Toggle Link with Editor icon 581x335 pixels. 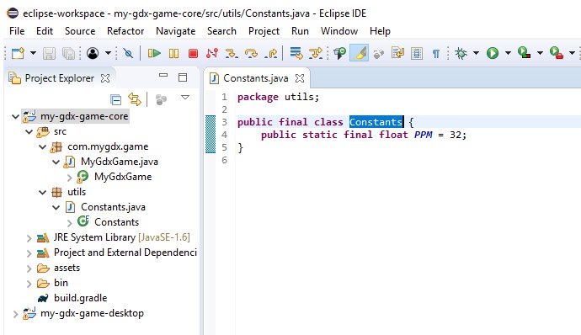coord(135,99)
